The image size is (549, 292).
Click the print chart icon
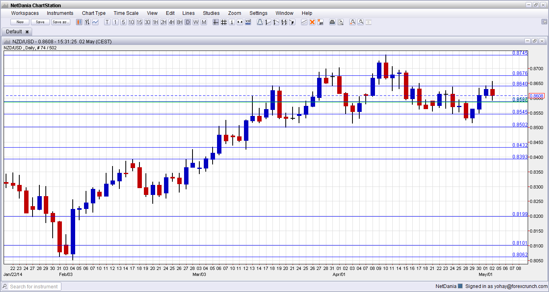pos(332,22)
